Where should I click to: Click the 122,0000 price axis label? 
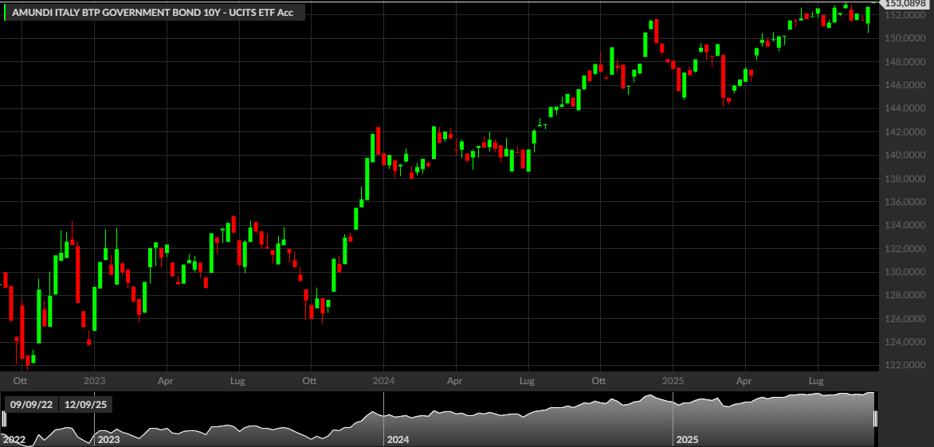(905, 366)
